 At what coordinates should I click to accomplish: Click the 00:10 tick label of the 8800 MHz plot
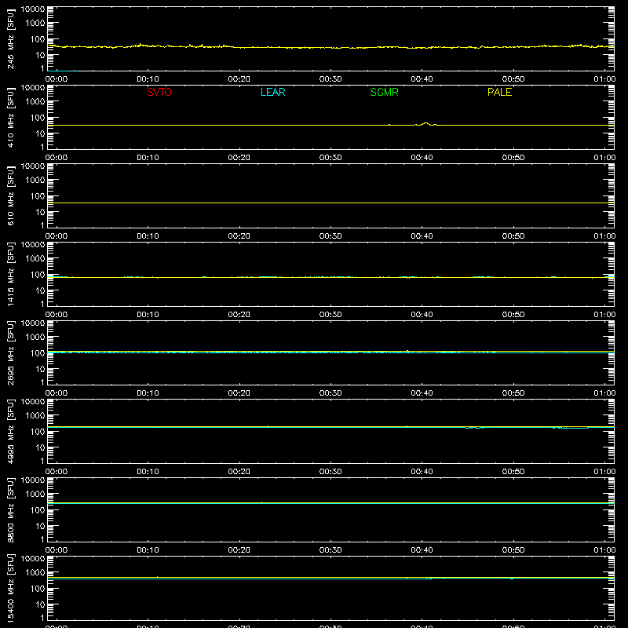click(148, 550)
